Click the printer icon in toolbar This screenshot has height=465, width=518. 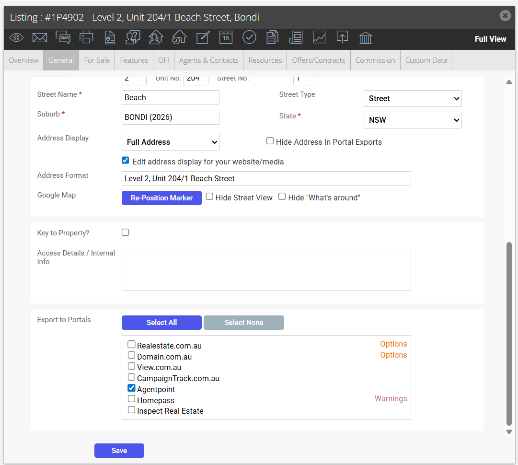[x=86, y=37]
